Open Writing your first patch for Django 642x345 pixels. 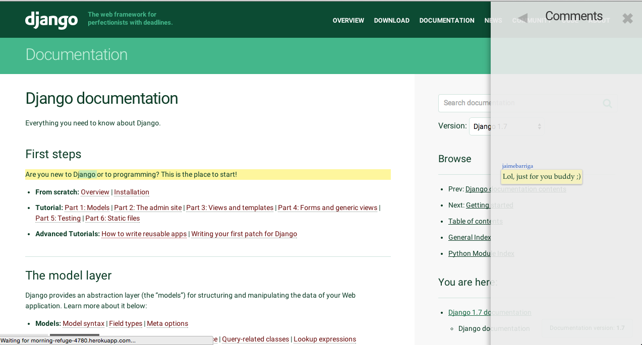244,234
